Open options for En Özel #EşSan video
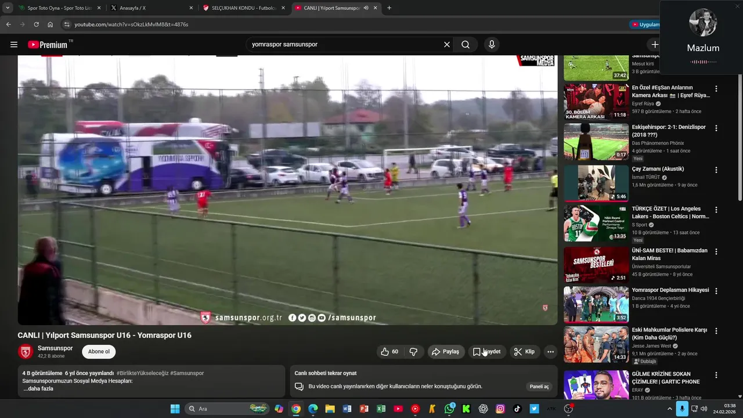Image resolution: width=743 pixels, height=418 pixels. tap(716, 89)
